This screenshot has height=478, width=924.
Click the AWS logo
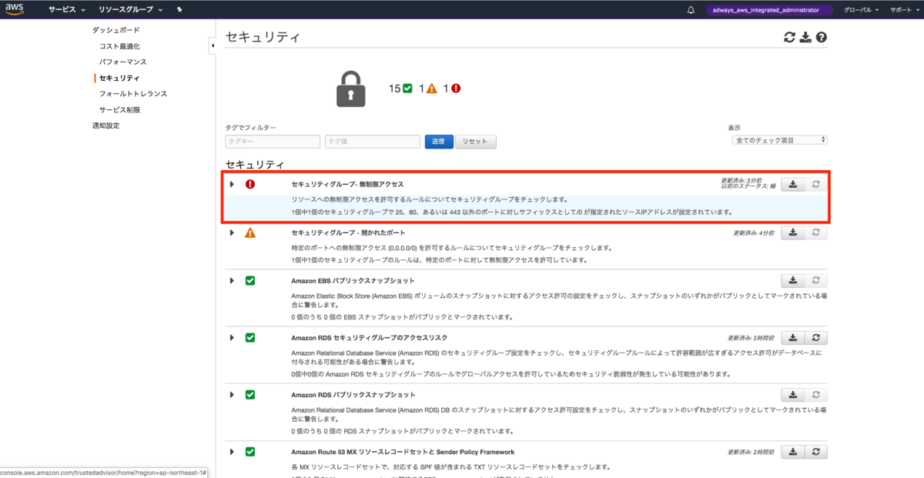[13, 10]
